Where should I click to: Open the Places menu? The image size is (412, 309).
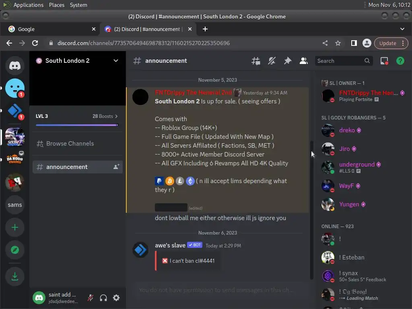(56, 5)
